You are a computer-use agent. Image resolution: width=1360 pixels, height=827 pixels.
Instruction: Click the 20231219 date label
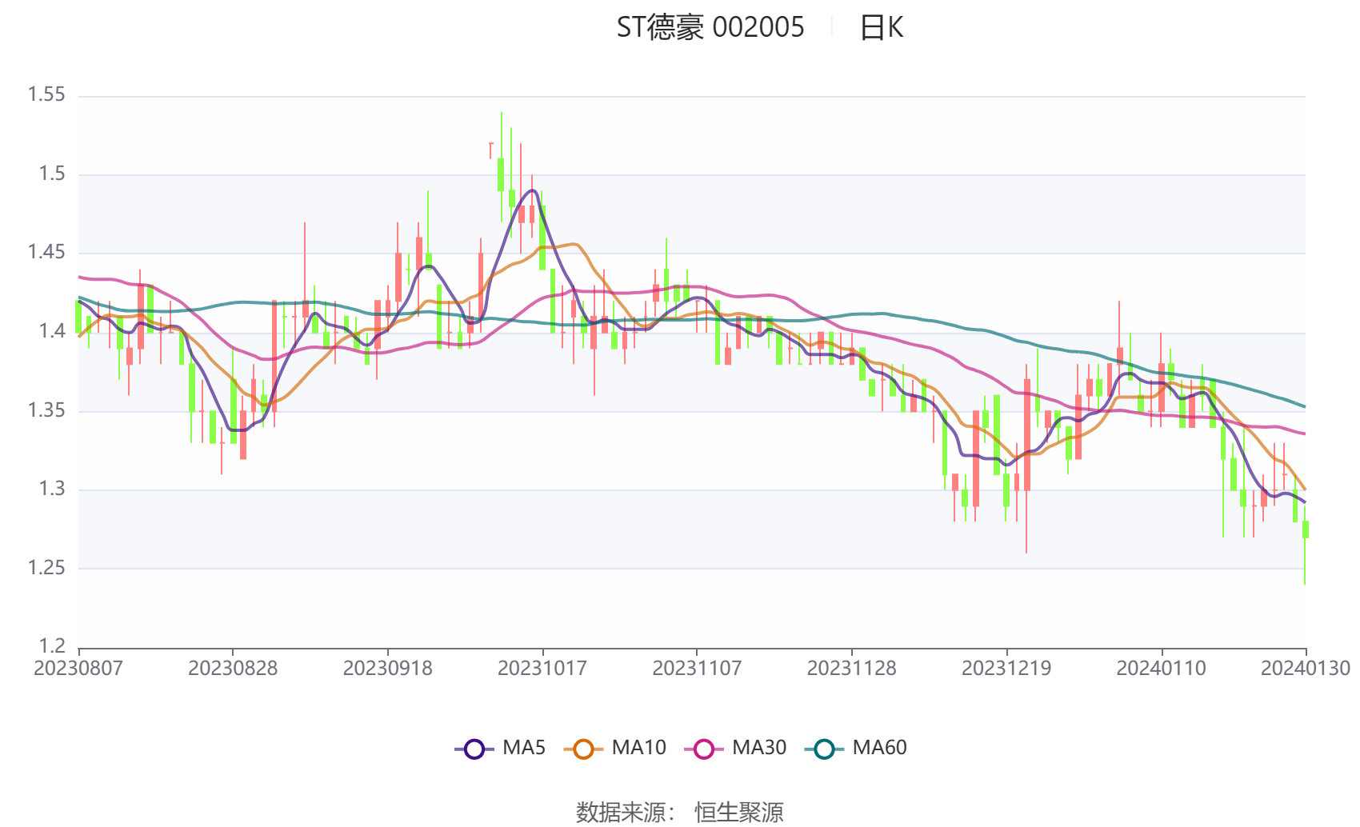point(1006,668)
